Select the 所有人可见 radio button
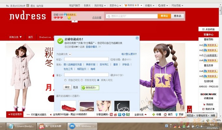The image size is (222, 130). [x=98, y=80]
